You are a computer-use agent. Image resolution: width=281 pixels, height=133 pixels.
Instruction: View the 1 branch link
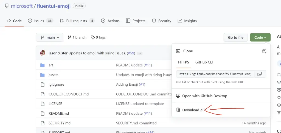tap(77, 37)
